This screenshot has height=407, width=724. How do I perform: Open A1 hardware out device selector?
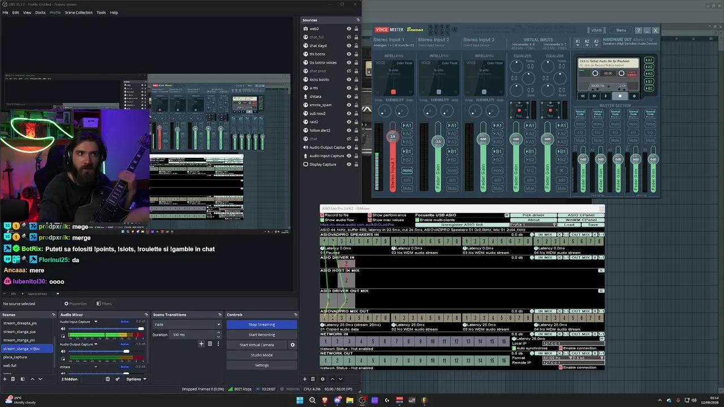(578, 42)
